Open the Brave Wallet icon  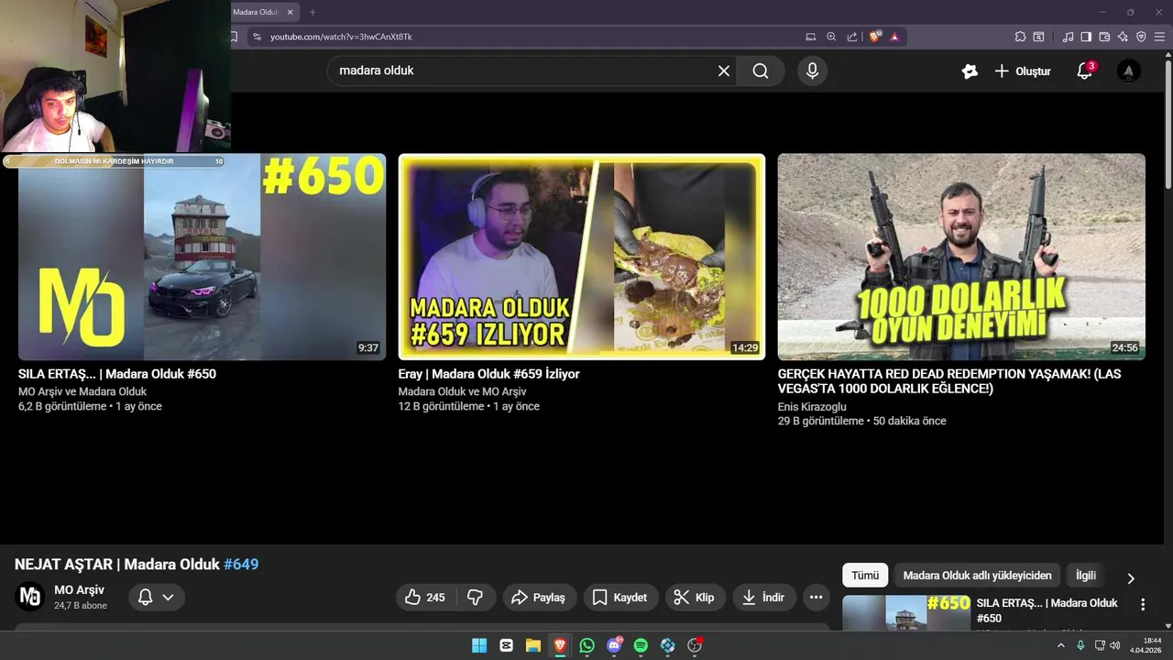tap(1104, 37)
